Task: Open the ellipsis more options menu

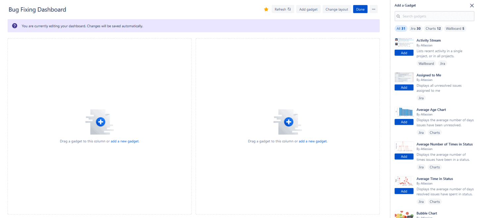Action: tap(373, 9)
